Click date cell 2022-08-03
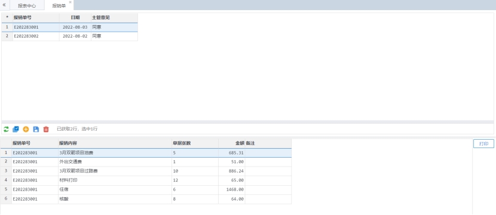Image resolution: width=496 pixels, height=215 pixels. pos(75,27)
